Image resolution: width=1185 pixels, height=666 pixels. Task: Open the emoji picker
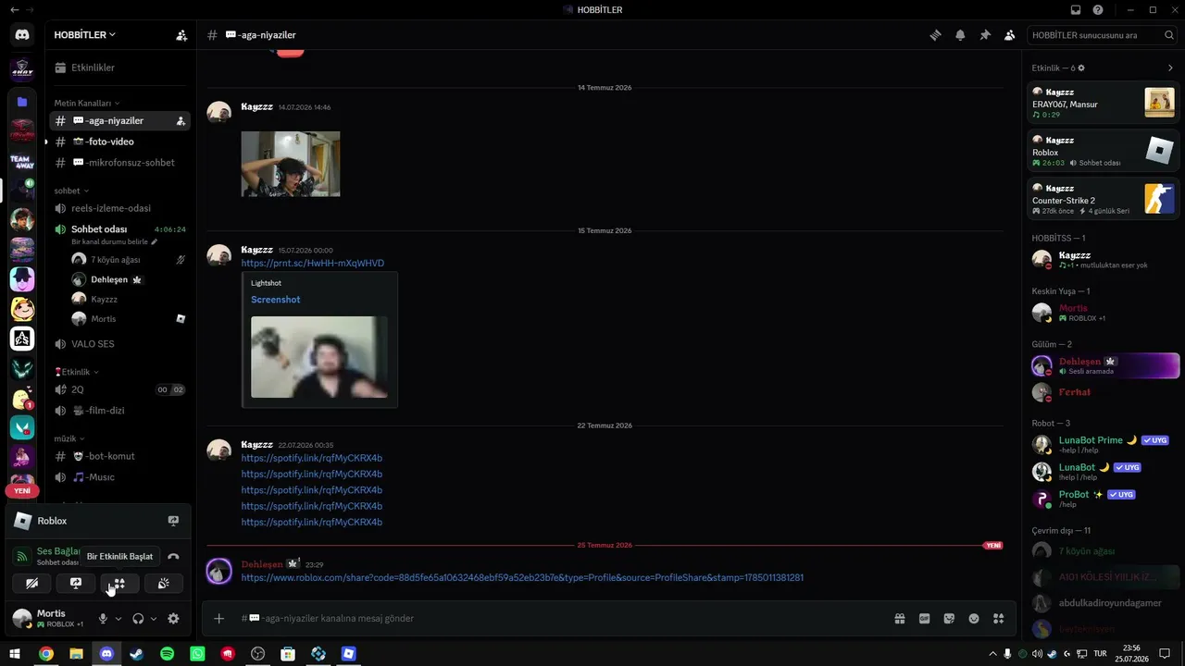coord(974,619)
